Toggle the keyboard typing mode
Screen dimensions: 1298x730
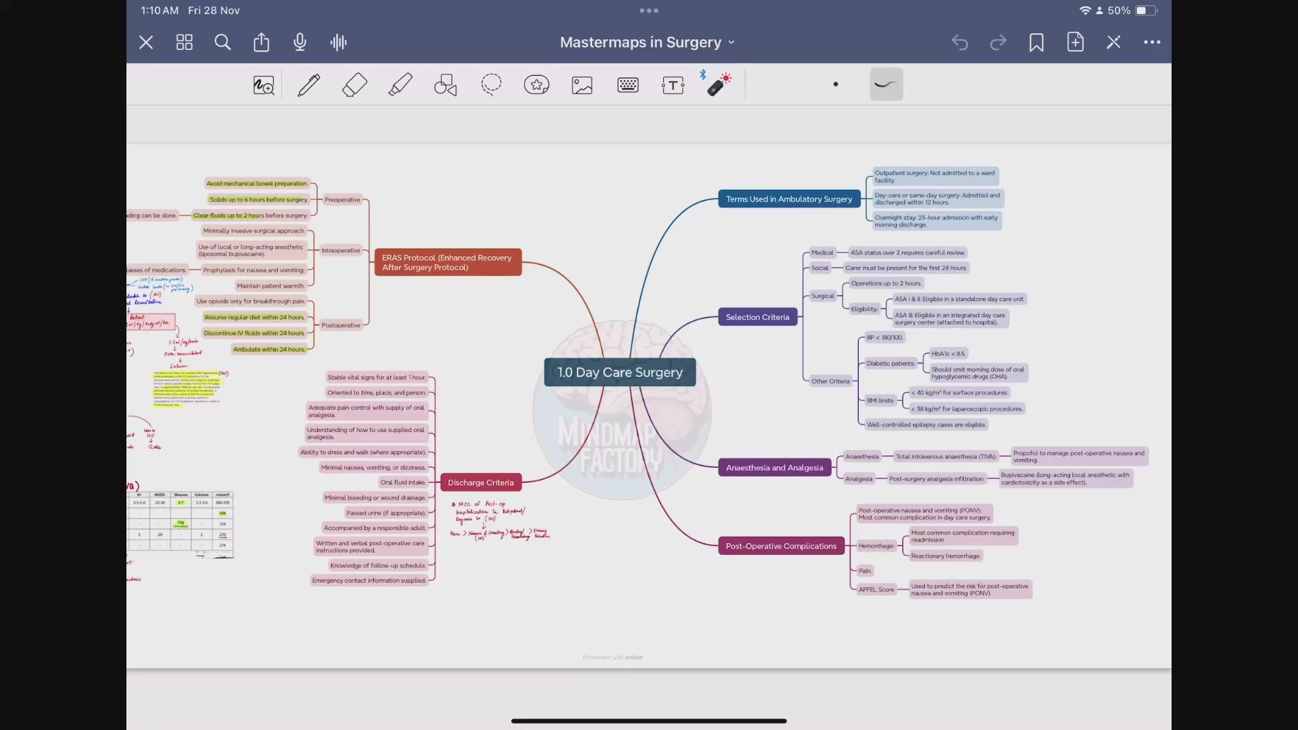point(627,85)
